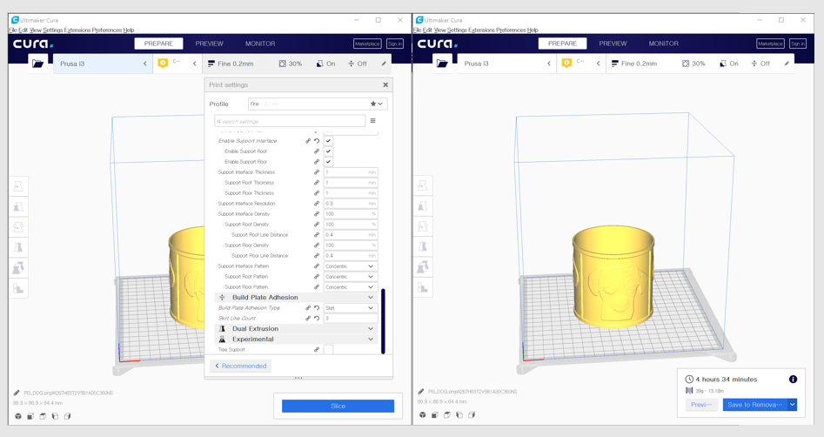Select the Rotate tool in left window toolbar
Image resolution: width=824 pixels, height=437 pixels.
(18, 226)
